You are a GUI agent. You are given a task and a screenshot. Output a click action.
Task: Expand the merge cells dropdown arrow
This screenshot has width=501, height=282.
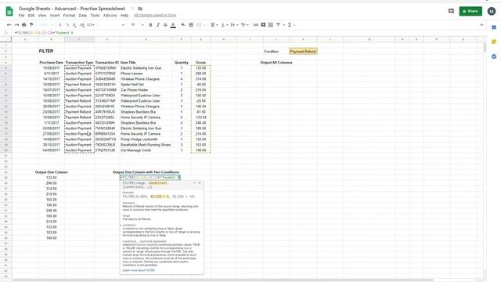[204, 25]
